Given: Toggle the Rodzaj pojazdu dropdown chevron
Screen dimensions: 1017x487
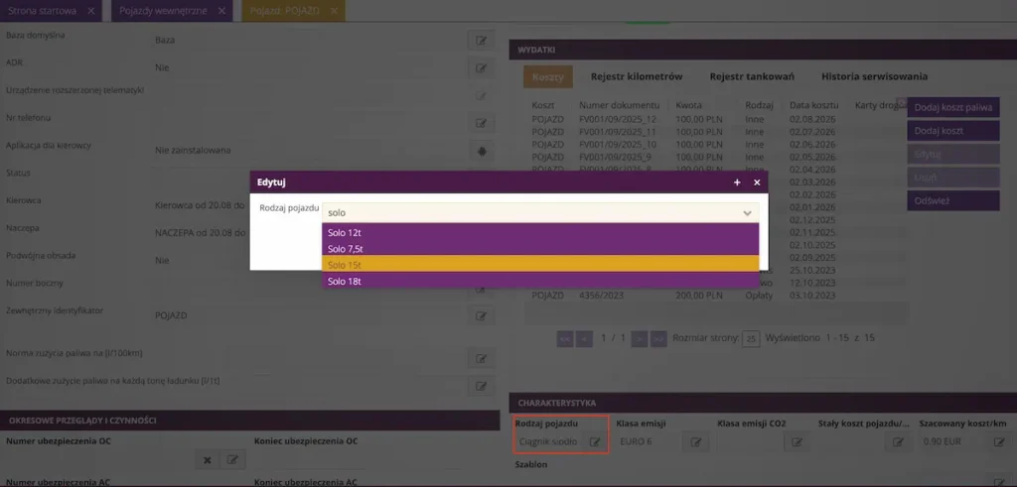Looking at the screenshot, I should pyautogui.click(x=747, y=212).
